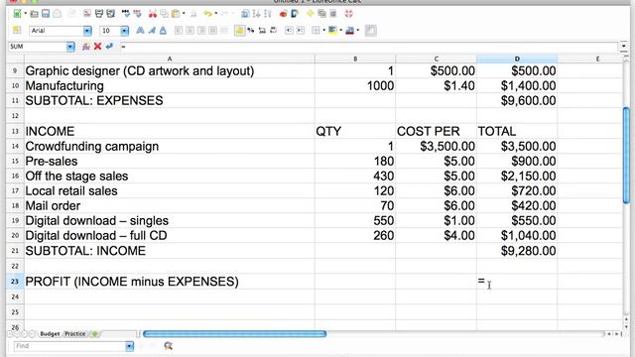Click the Background Color highlight swatch

click(x=333, y=31)
